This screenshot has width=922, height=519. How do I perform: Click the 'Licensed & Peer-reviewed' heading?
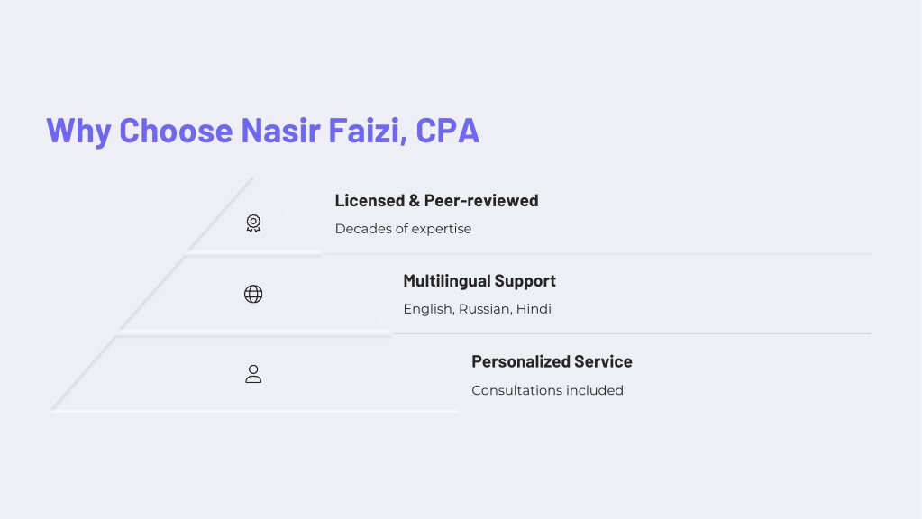click(x=436, y=200)
